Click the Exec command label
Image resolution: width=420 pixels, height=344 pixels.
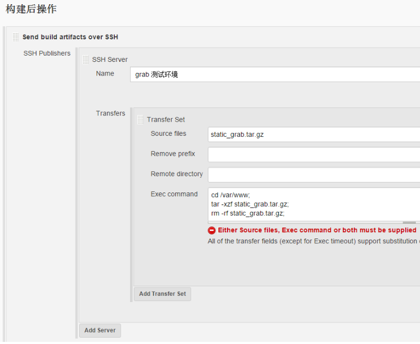174,194
